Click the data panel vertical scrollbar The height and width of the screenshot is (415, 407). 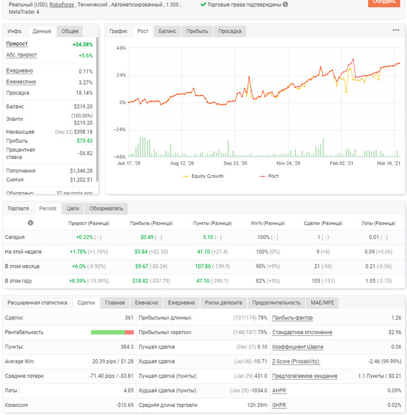97,110
